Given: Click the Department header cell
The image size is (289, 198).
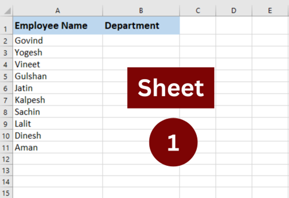Looking at the screenshot, I should point(141,25).
